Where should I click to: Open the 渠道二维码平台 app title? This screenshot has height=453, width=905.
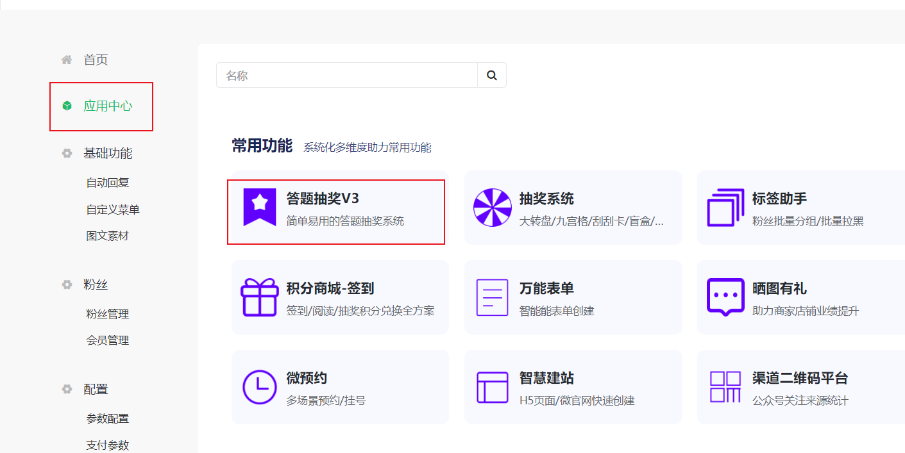point(800,378)
